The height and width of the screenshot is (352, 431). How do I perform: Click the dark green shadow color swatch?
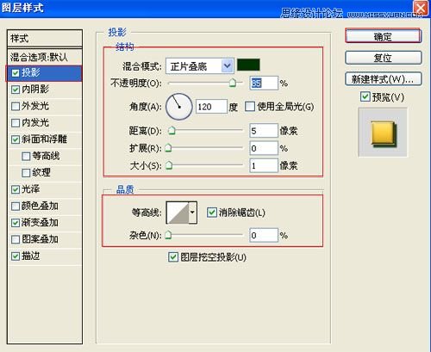[248, 65]
